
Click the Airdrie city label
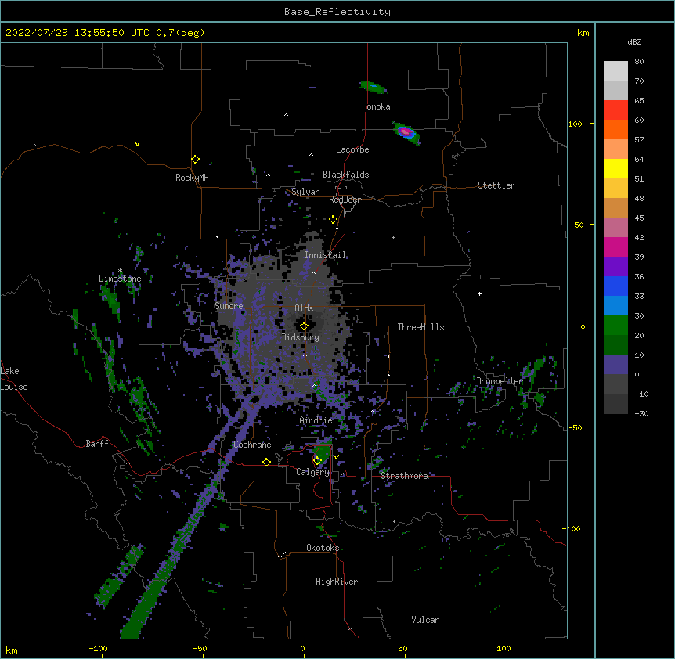click(x=316, y=420)
